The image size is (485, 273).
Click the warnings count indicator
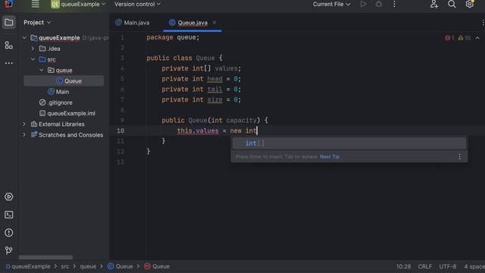click(465, 38)
